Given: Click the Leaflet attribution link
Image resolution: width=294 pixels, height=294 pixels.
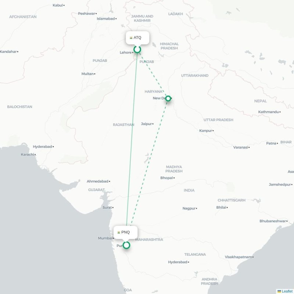Looking at the screenshot, I should coord(287,291).
